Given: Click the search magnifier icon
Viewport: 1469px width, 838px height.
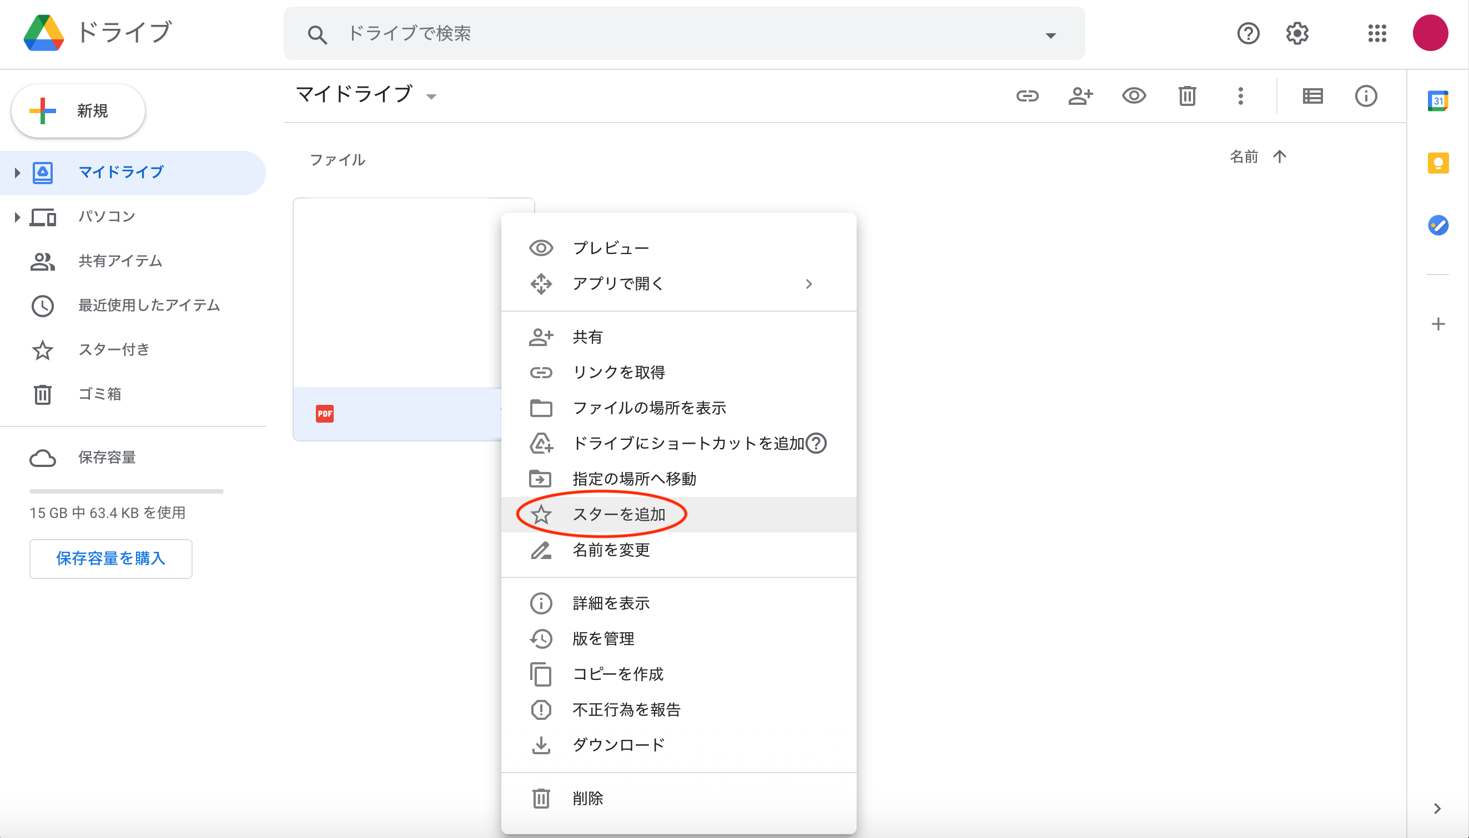Looking at the screenshot, I should [x=317, y=34].
